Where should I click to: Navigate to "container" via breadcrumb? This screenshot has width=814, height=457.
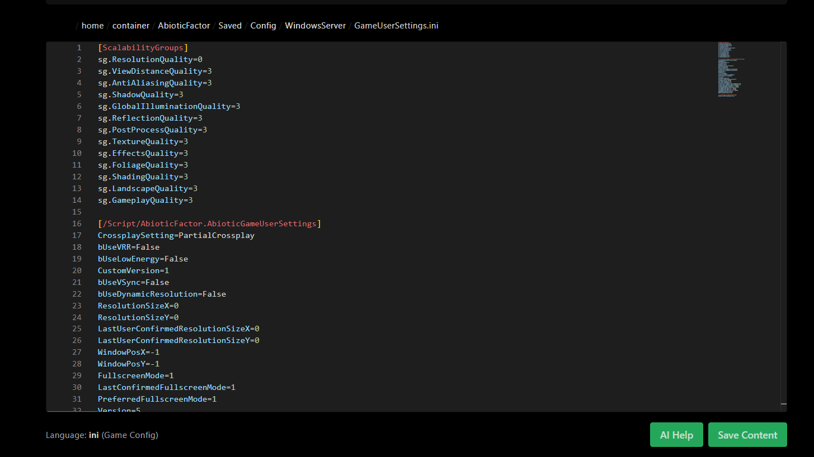tap(130, 25)
